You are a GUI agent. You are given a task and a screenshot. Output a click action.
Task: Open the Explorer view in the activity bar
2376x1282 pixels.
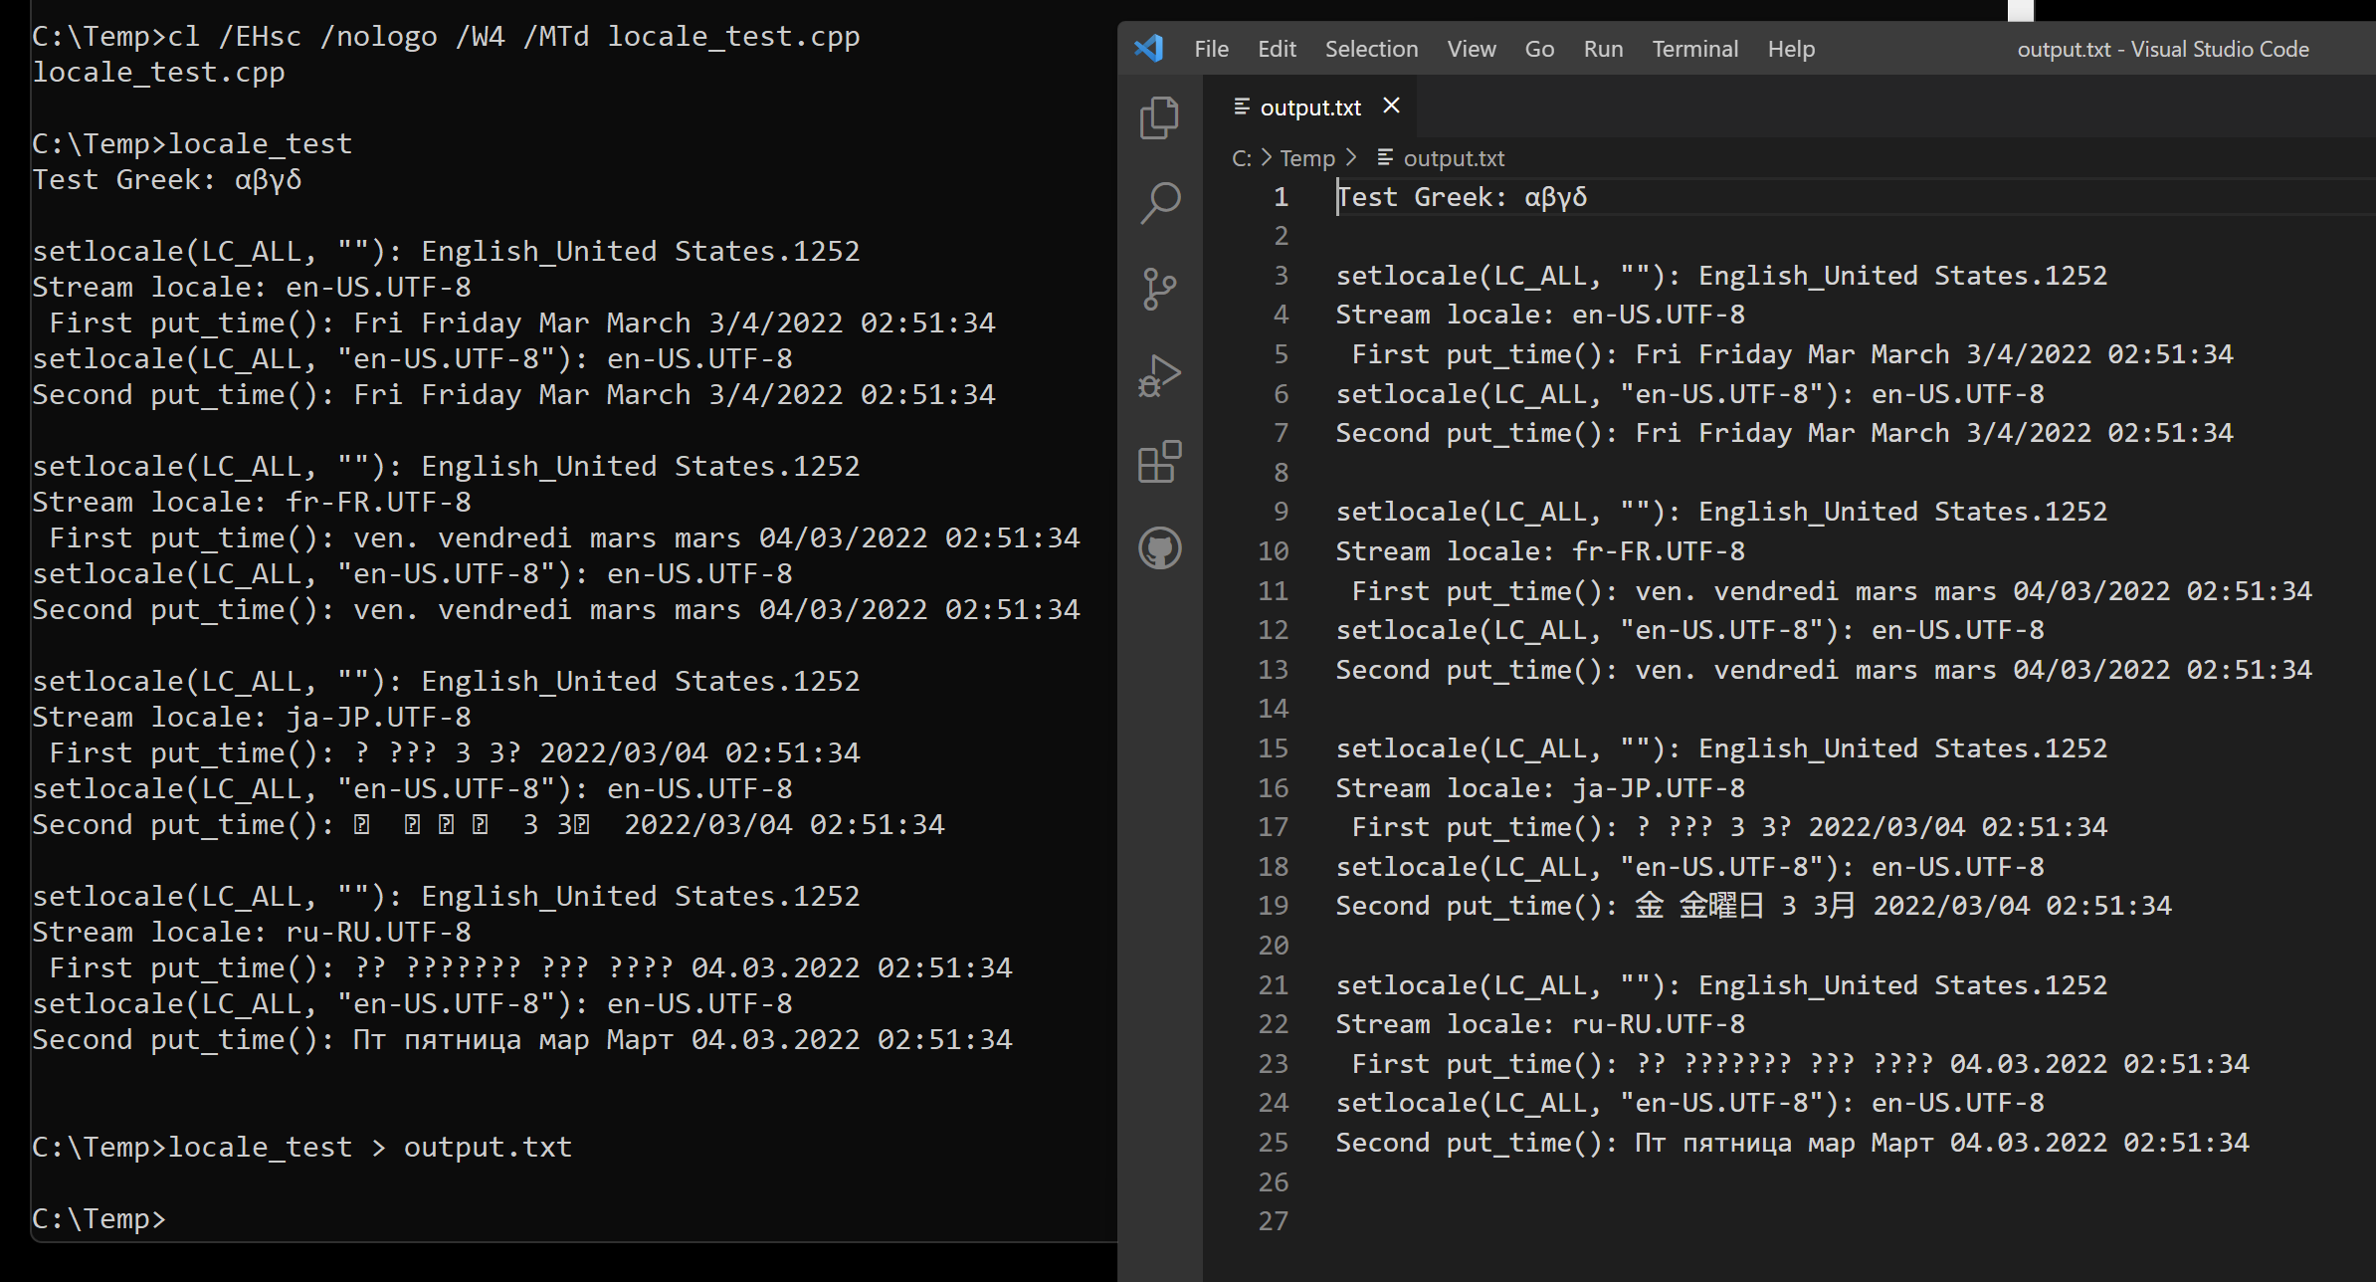1160,116
